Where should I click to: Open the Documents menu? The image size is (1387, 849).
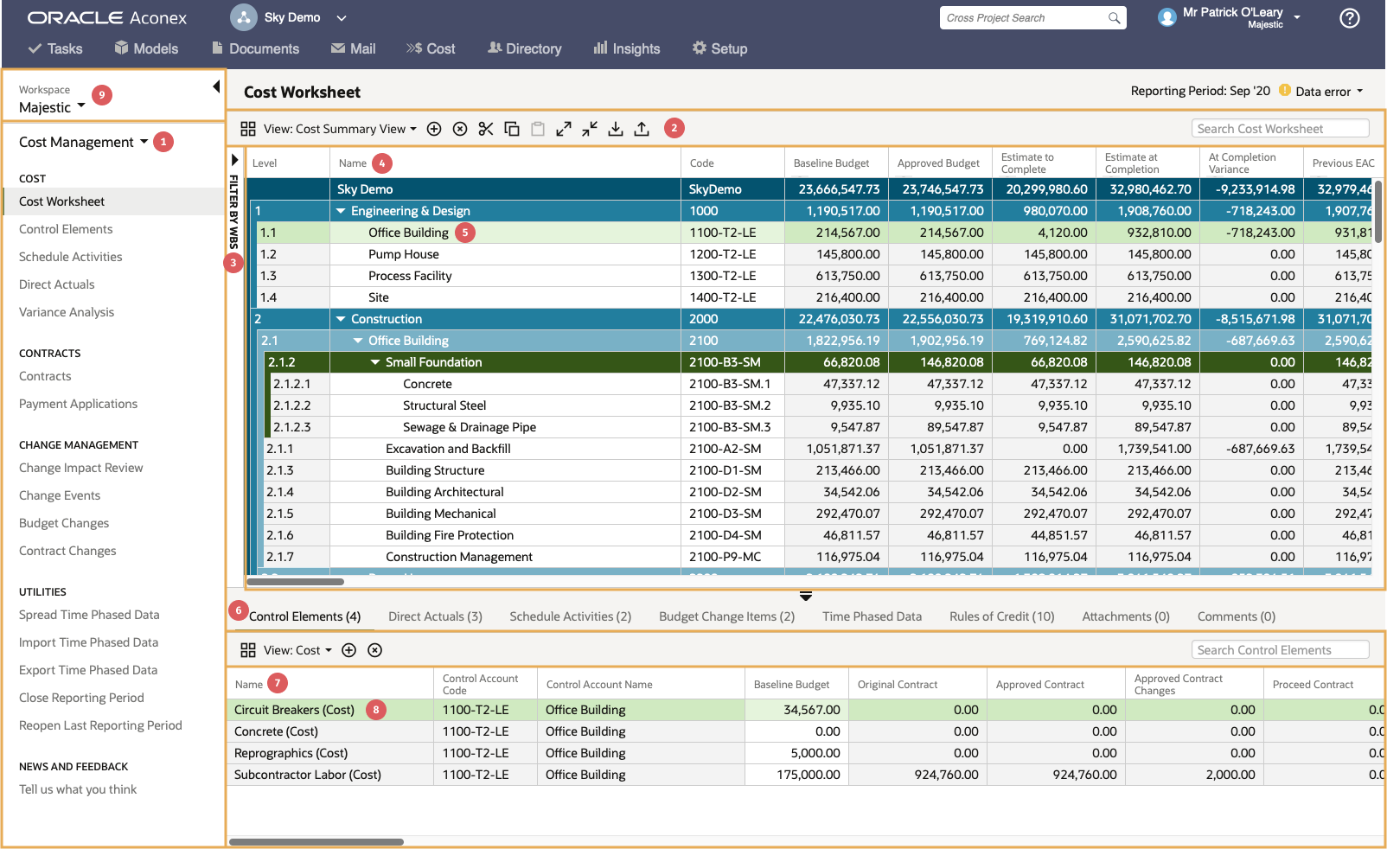(255, 48)
